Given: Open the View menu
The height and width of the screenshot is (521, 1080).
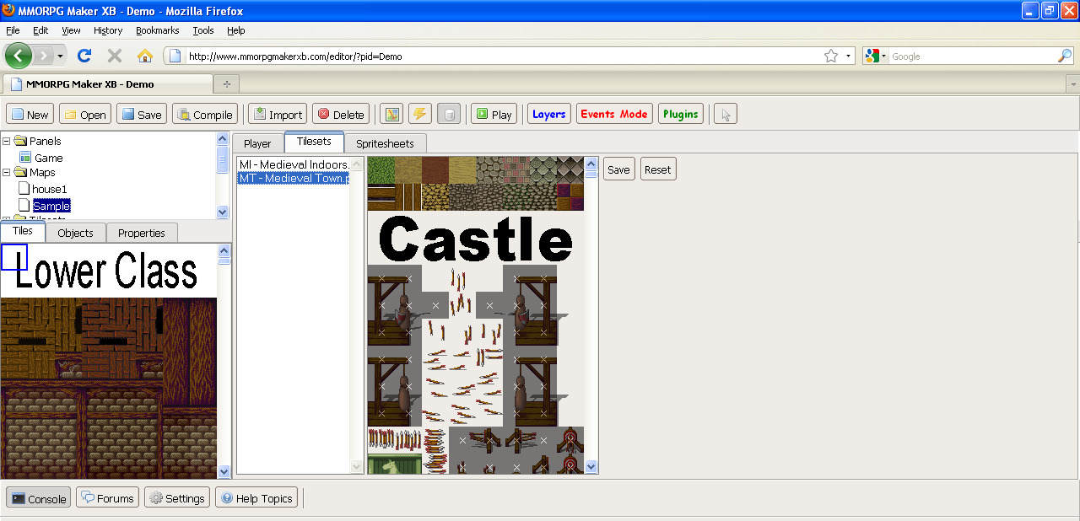Looking at the screenshot, I should (x=71, y=30).
